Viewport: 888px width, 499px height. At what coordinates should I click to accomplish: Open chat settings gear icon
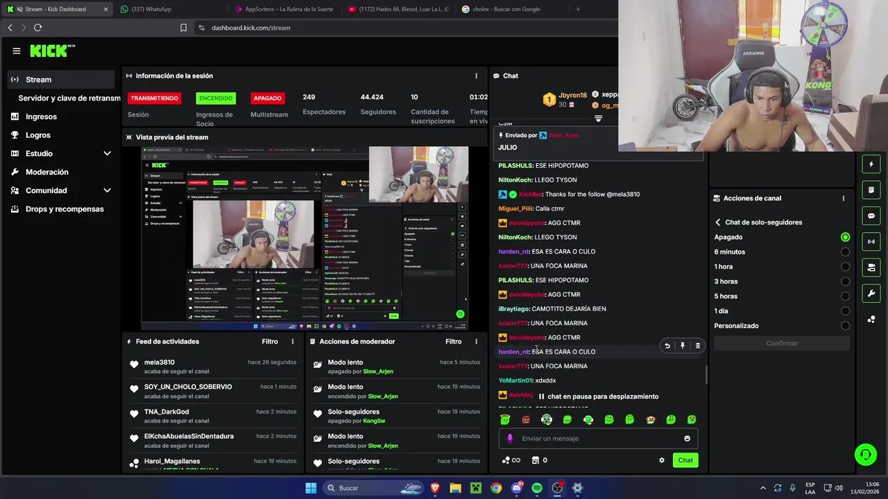click(662, 460)
